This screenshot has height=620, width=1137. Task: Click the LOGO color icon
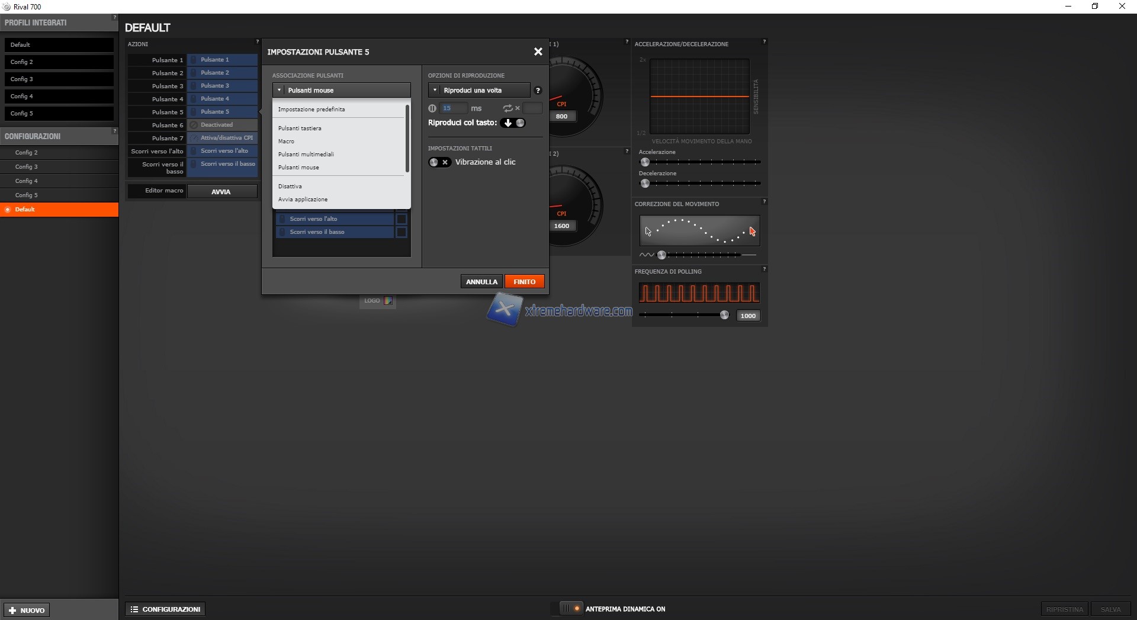click(388, 301)
